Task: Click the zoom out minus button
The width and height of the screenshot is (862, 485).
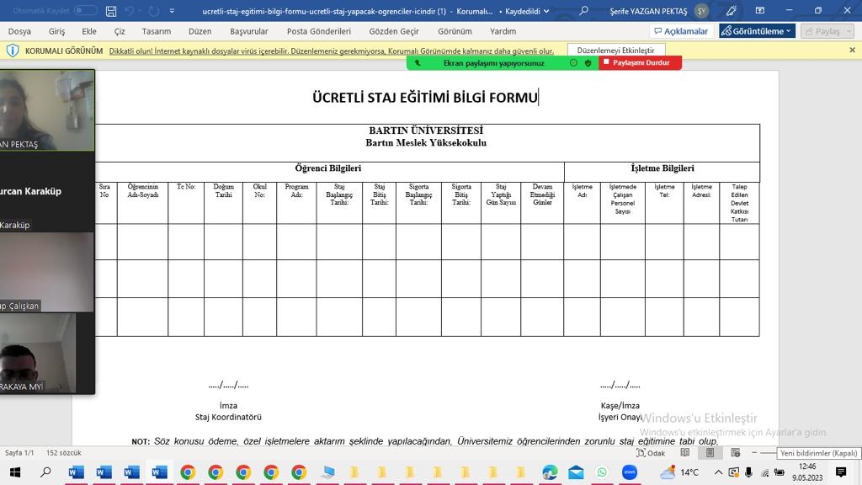Action: pyautogui.click(x=754, y=452)
